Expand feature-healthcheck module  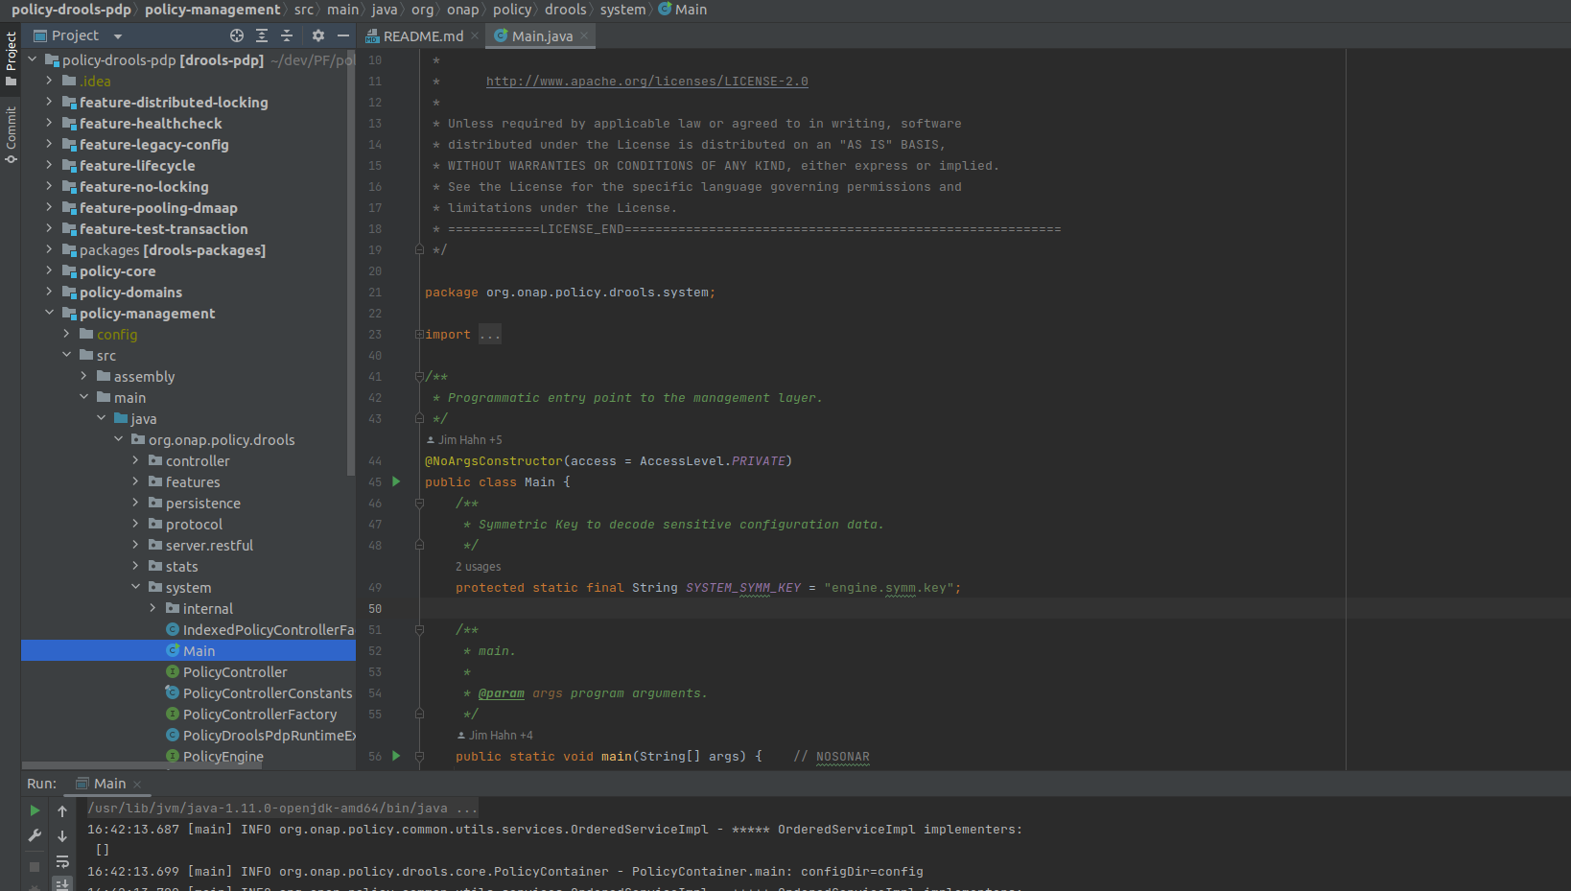pos(49,123)
